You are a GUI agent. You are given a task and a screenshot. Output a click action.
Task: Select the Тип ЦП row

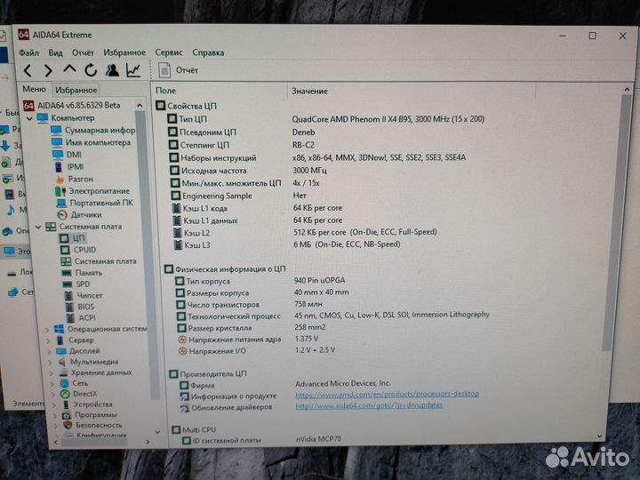(326, 119)
